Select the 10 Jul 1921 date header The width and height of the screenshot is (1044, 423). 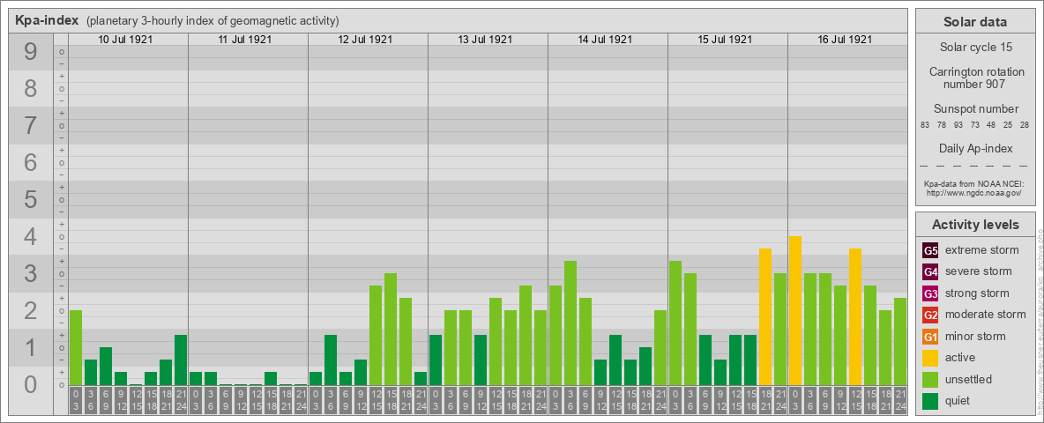126,40
